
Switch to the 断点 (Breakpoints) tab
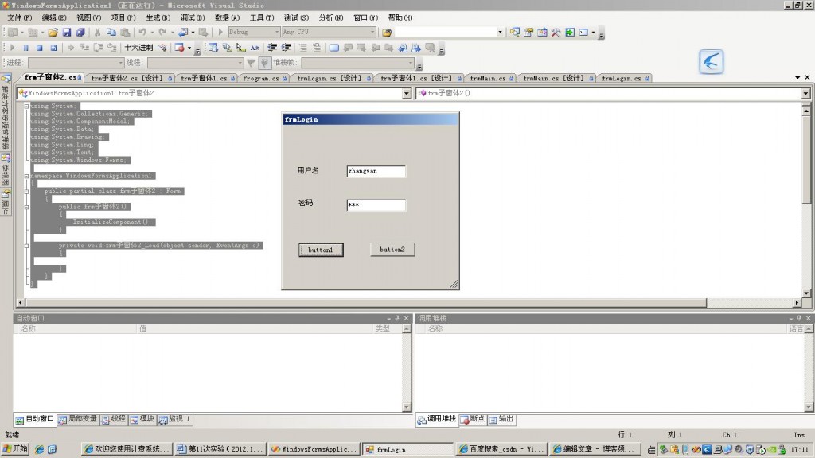pyautogui.click(x=473, y=419)
